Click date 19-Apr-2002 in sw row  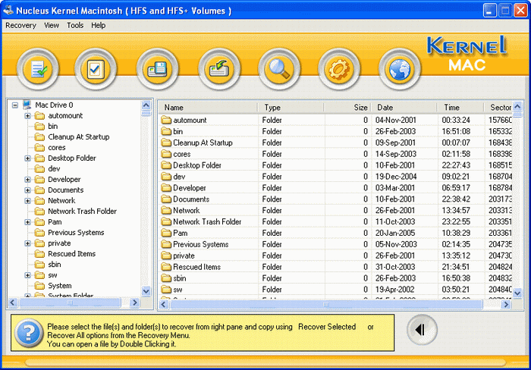[x=395, y=290]
